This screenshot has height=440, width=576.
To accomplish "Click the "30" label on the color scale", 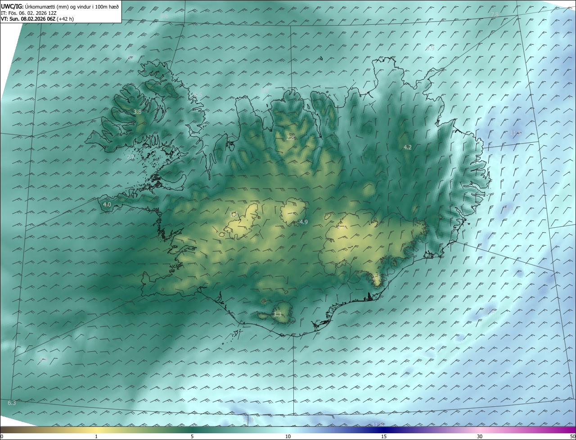I will pyautogui.click(x=480, y=436).
